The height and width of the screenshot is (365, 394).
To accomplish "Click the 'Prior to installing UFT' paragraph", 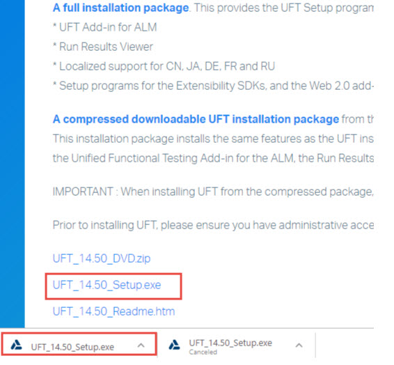I will (x=213, y=225).
